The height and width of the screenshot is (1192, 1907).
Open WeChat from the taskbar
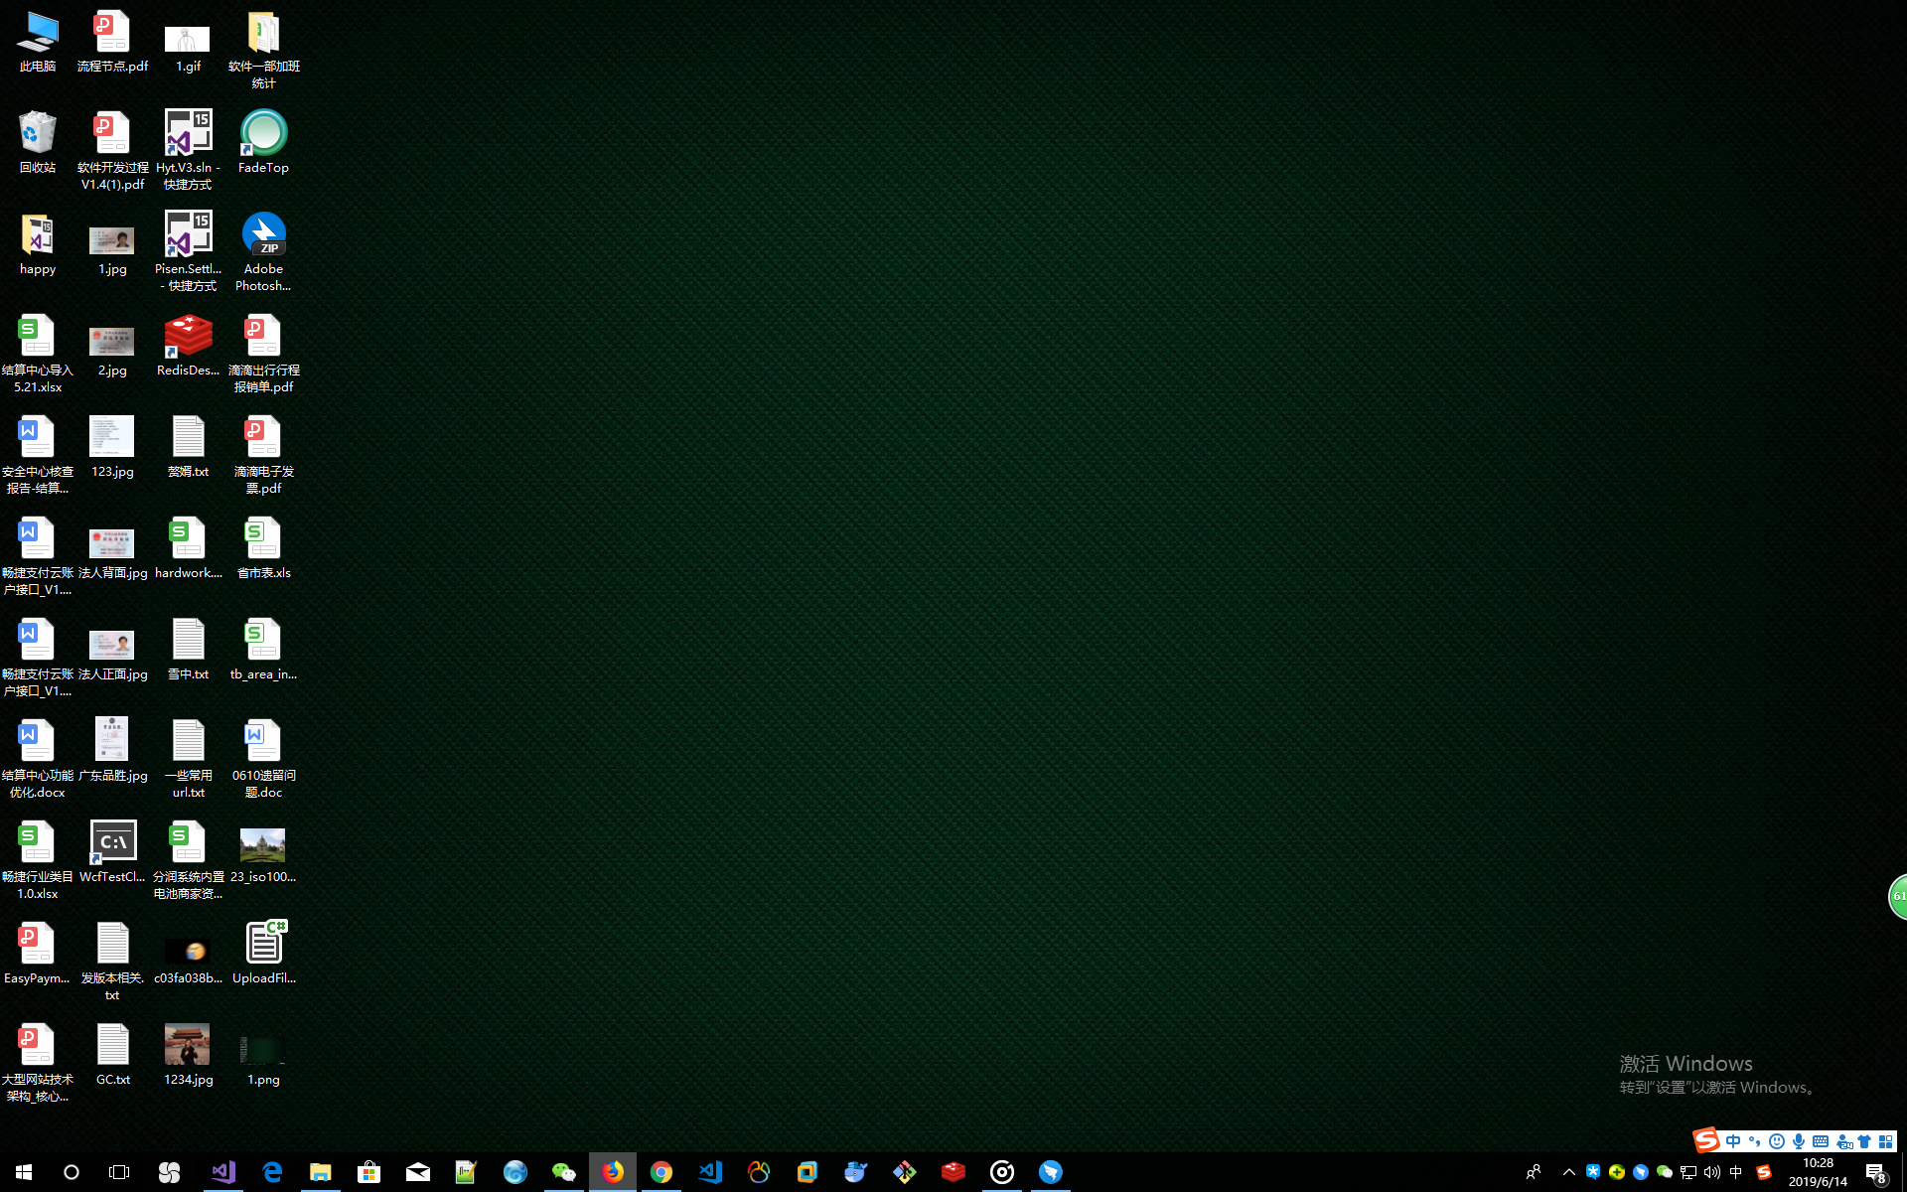pyautogui.click(x=563, y=1172)
